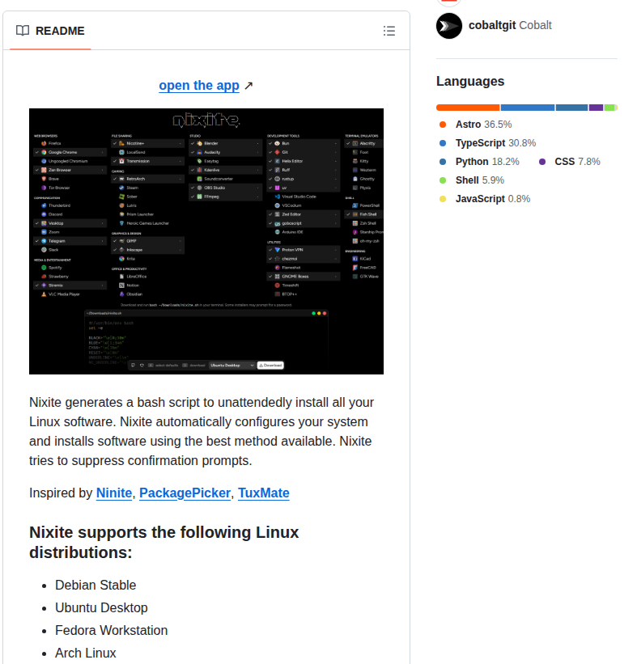
Task: Open the cobaltgit Cobalt contributor profile name
Action: click(510, 25)
